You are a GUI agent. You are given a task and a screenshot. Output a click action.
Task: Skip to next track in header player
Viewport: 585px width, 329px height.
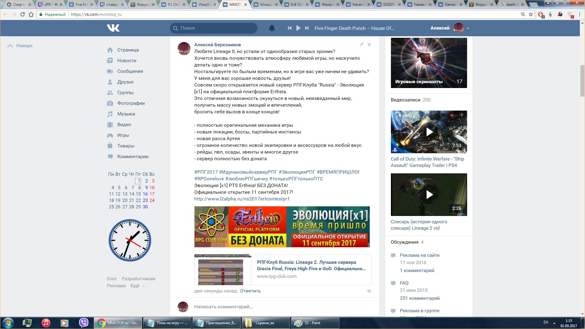(307, 28)
